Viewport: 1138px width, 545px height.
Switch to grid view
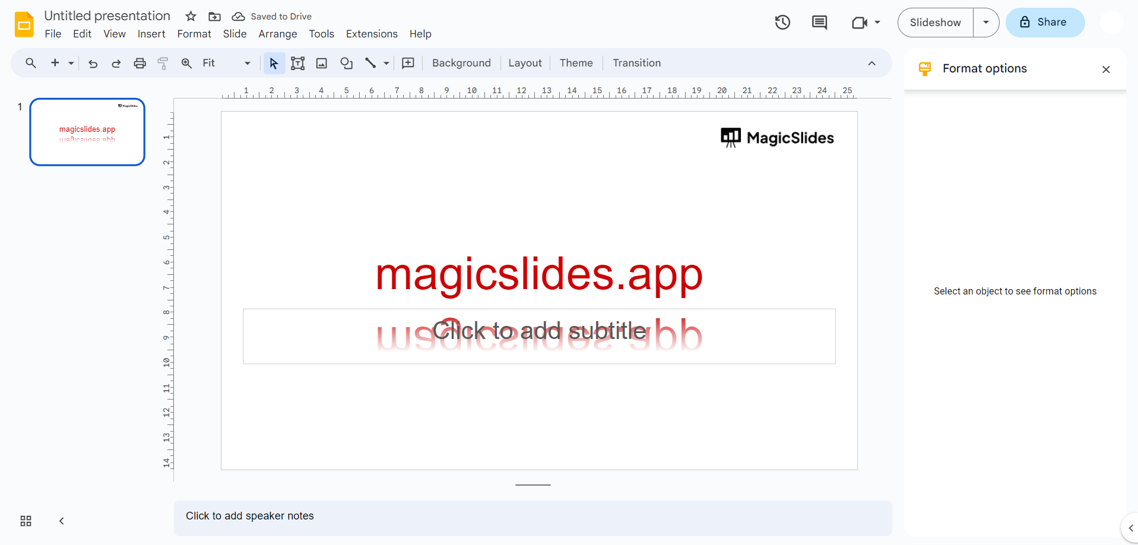[26, 521]
